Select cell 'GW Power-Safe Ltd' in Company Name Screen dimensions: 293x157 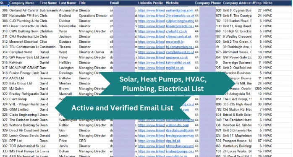click(x=24, y=58)
